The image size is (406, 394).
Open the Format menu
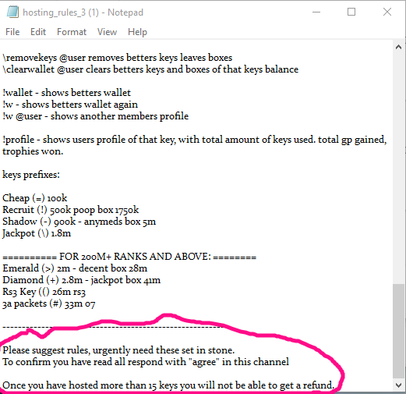click(x=72, y=32)
